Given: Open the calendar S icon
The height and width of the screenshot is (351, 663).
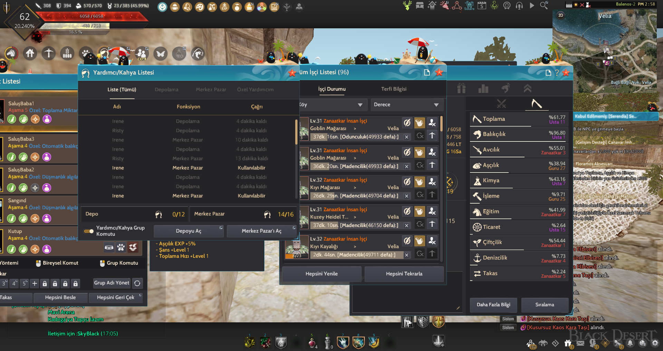Looking at the screenshot, I should click(x=482, y=5).
